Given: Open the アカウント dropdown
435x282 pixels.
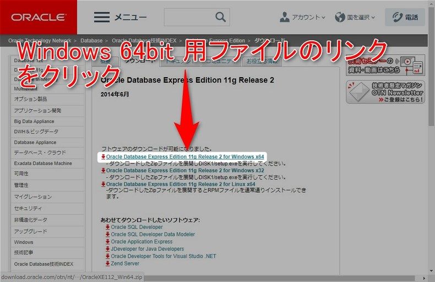Looking at the screenshot, I should (x=302, y=17).
